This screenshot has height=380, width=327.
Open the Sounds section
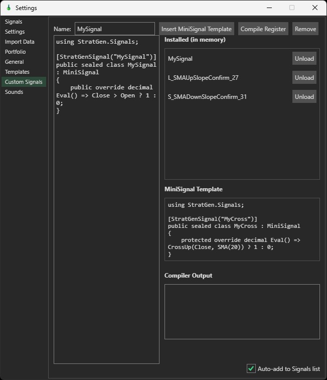click(x=14, y=92)
